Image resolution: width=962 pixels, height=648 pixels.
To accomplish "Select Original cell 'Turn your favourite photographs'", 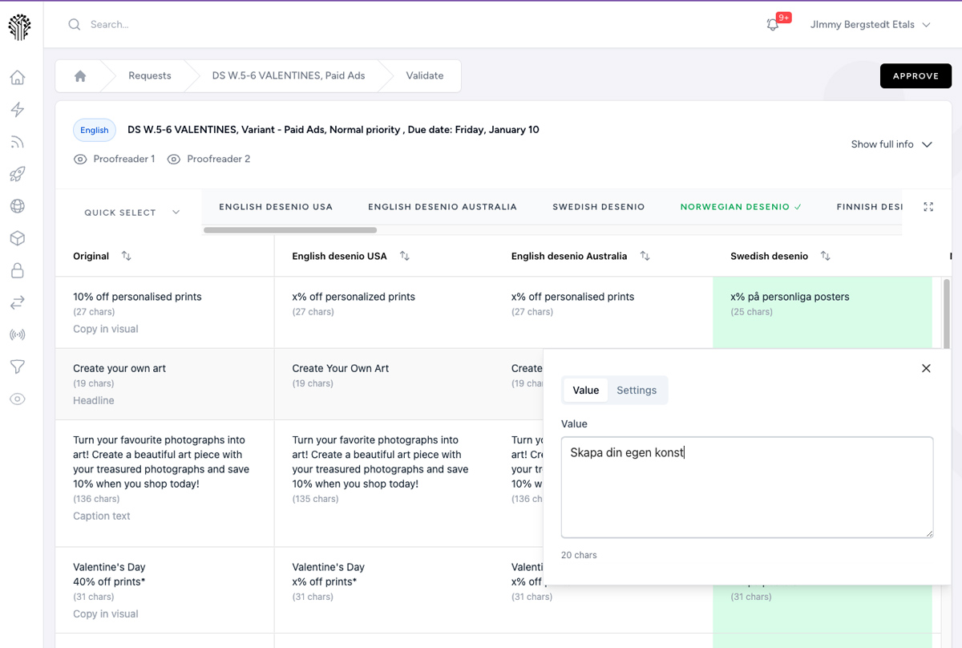I will (x=164, y=484).
